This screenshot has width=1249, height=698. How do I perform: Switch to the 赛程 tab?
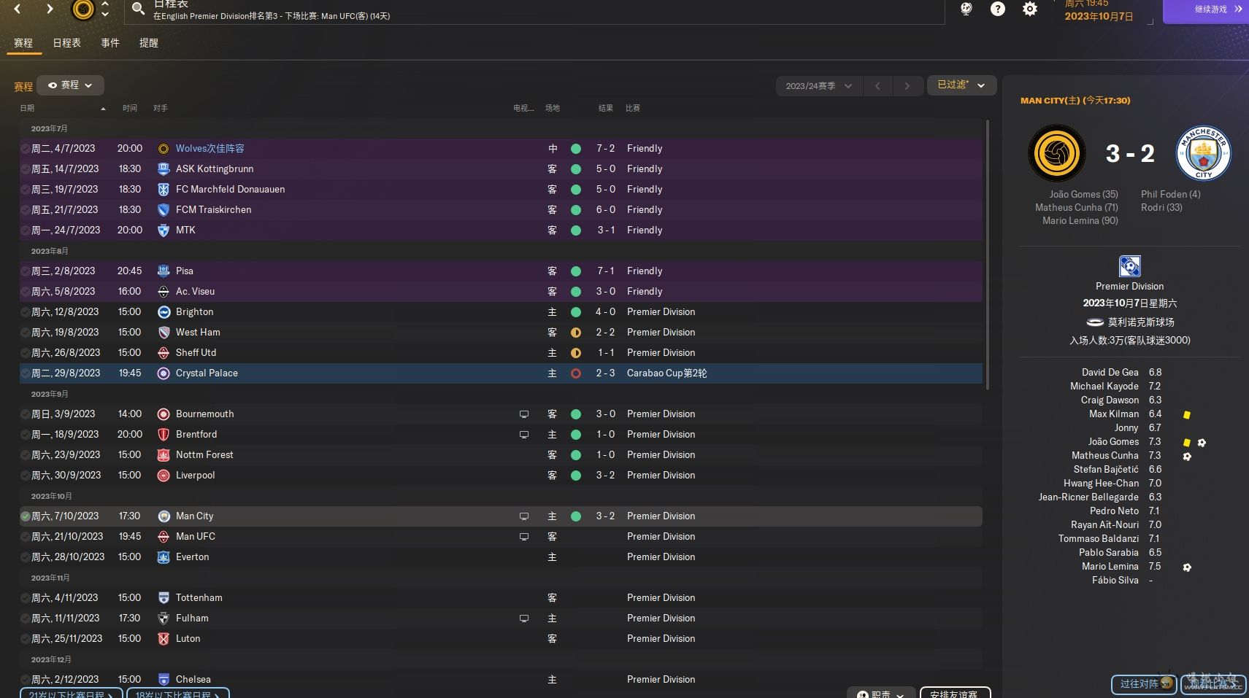pos(23,43)
